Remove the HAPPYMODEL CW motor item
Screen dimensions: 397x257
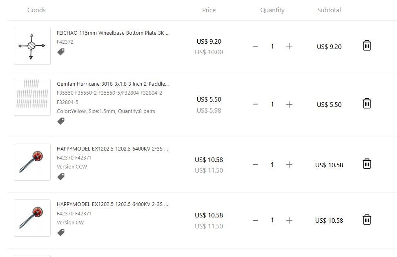367,219
